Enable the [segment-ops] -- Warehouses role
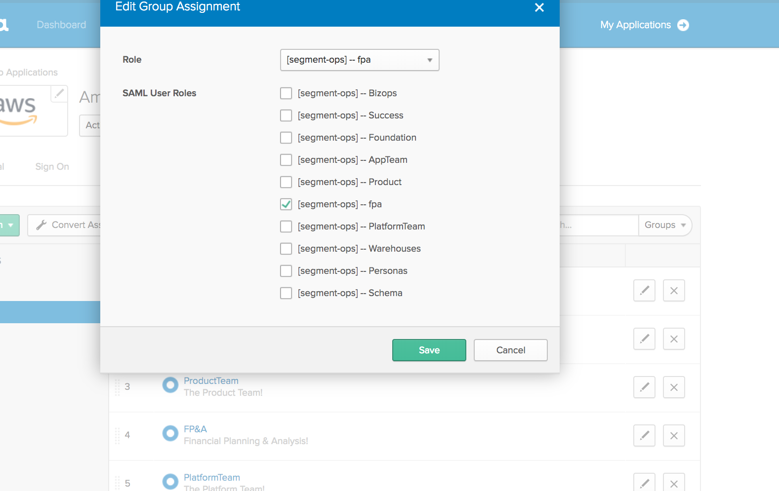 pos(286,249)
